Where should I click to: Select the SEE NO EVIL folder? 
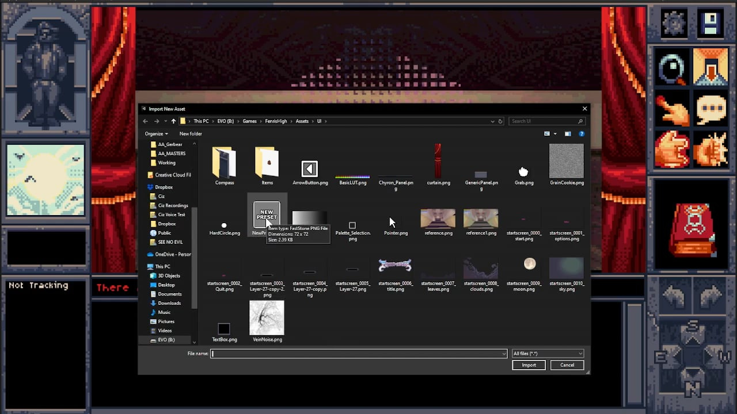tap(170, 242)
